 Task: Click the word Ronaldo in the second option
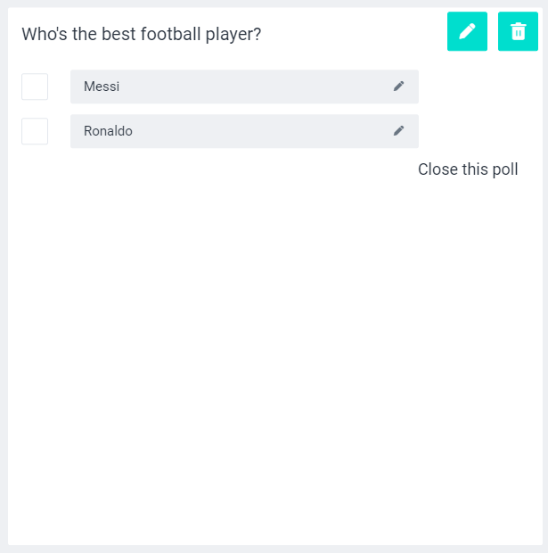[x=108, y=131]
